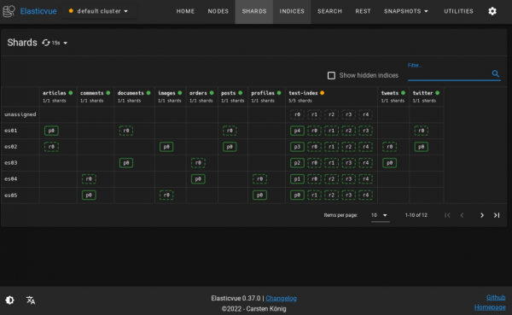Click the shards refresh icon
This screenshot has width=512, height=315.
pos(46,43)
